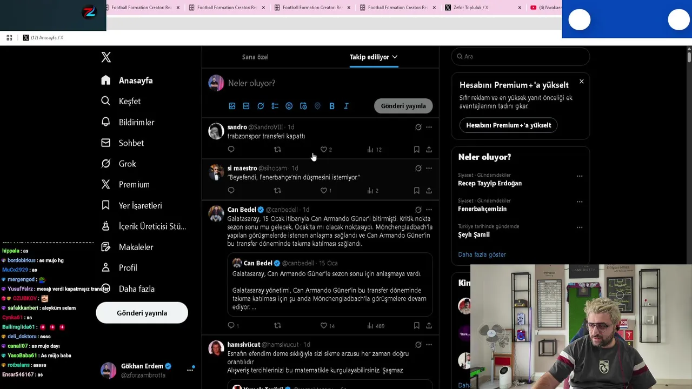Open more options on Can Bedel post
692x389 pixels.
pyautogui.click(x=429, y=209)
